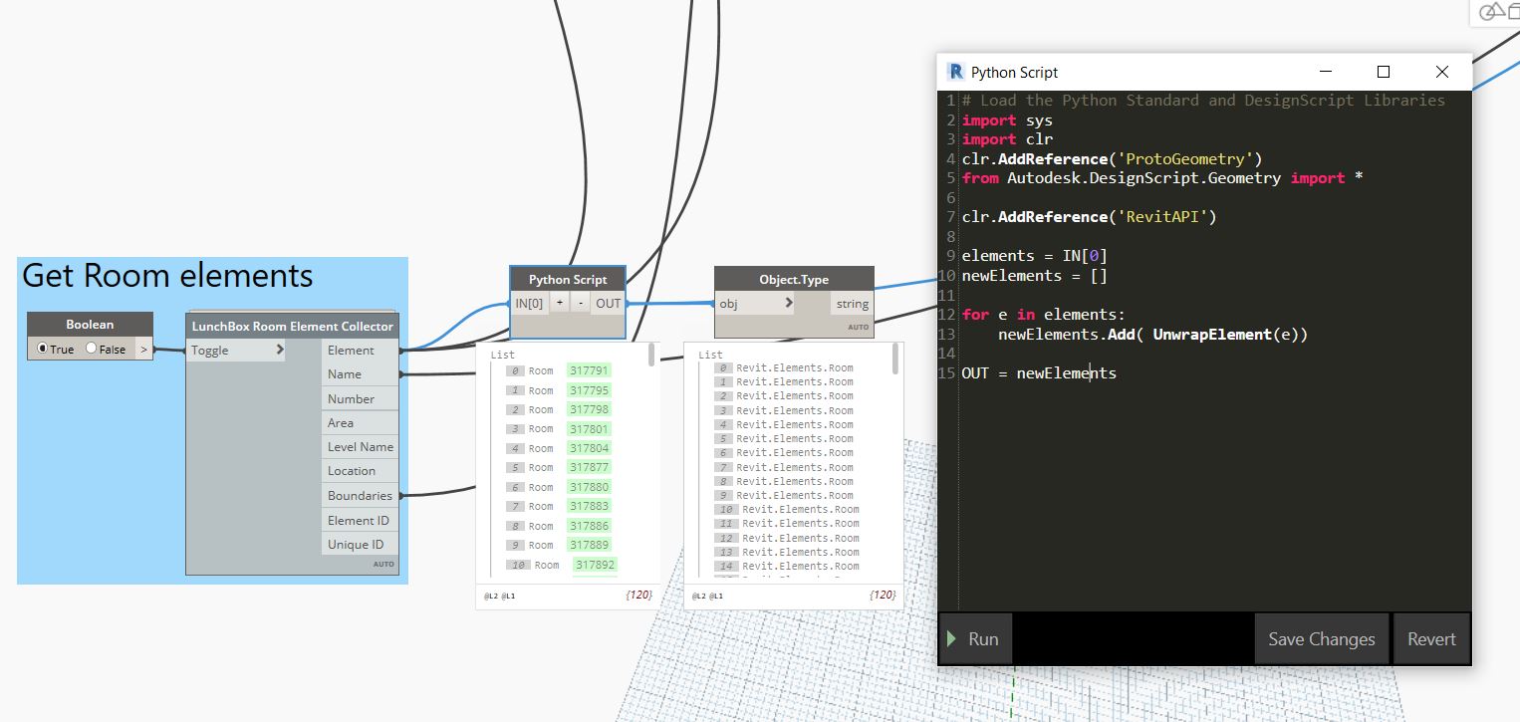
Task: Click the Revit icon in Python Script window title
Action: pos(956,72)
